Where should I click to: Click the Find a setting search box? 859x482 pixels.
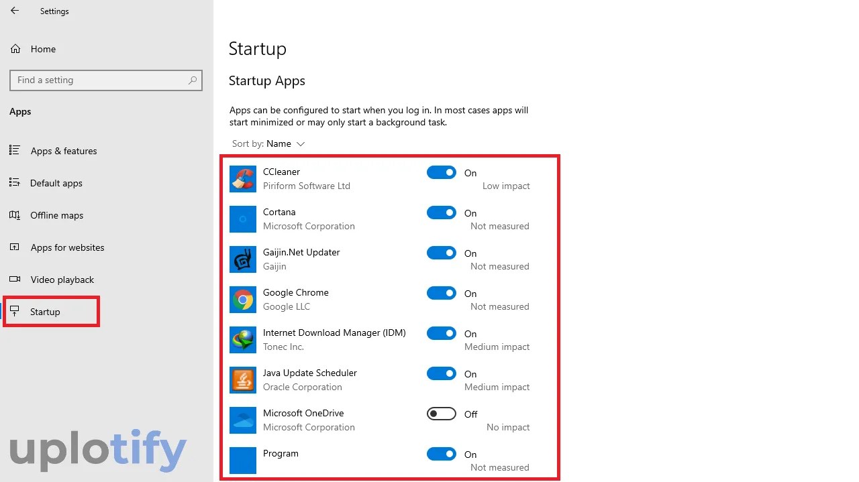point(106,80)
